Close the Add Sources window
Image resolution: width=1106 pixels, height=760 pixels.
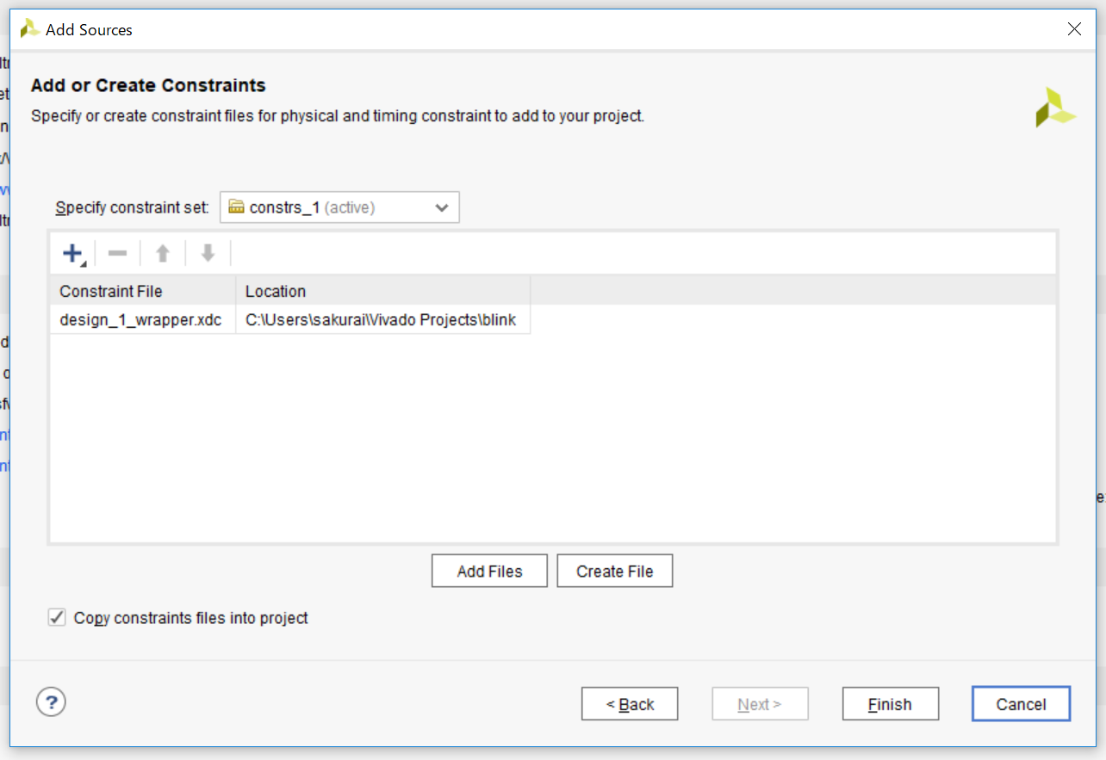(x=1074, y=29)
